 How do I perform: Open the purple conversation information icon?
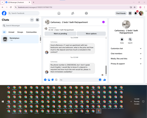click(103, 22)
